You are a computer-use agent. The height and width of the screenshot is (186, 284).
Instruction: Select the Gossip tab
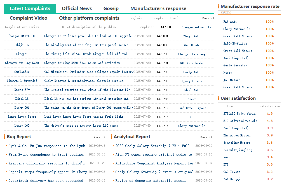111,8
